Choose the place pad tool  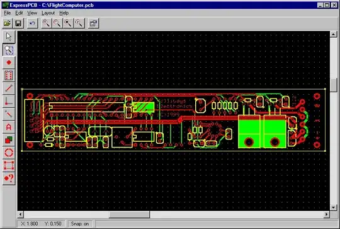9,63
